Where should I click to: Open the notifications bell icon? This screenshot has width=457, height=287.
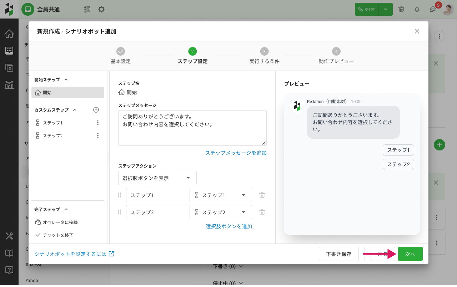tap(417, 9)
